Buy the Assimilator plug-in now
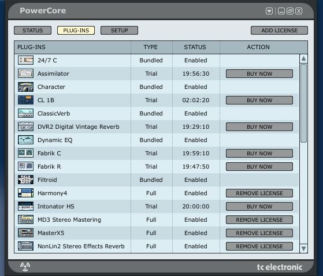323x276 pixels. point(259,74)
